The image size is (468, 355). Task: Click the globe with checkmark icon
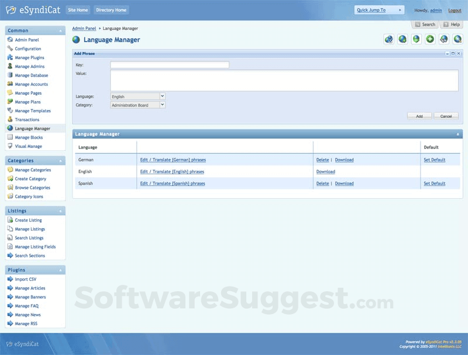[388, 39]
